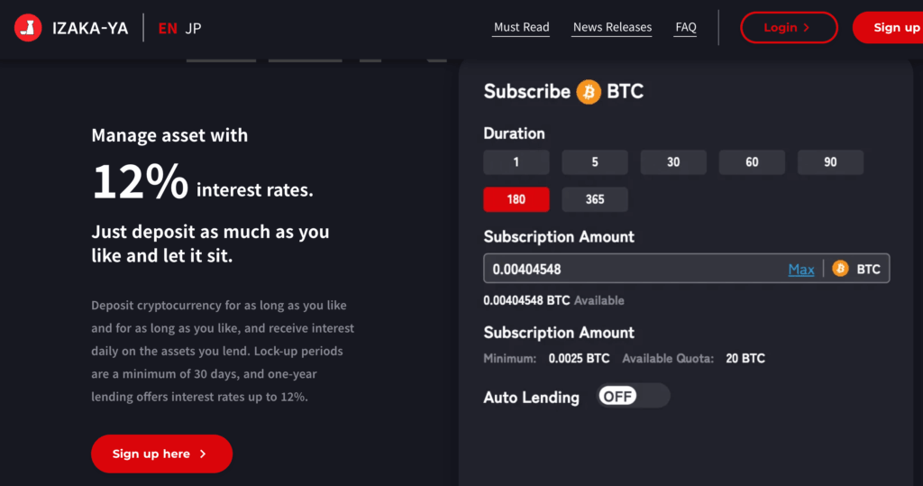
Task: Click the IZAKA-YA red logo icon
Action: pyautogui.click(x=28, y=28)
